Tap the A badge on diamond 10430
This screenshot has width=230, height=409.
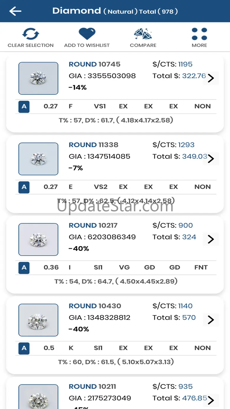[x=24, y=348]
